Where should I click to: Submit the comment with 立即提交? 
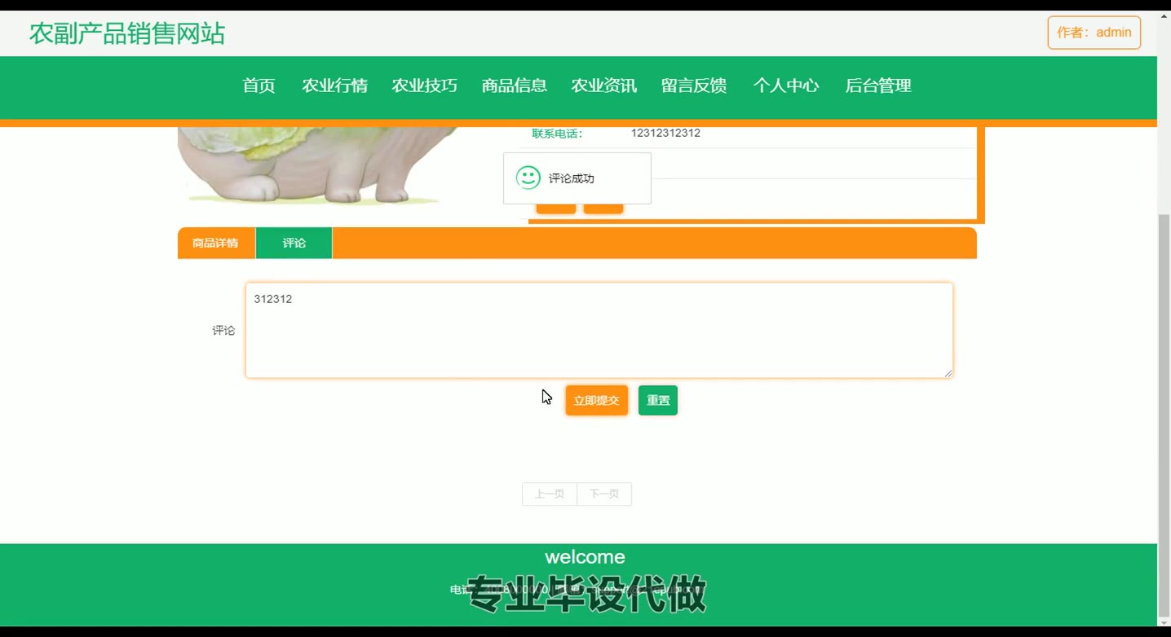[596, 400]
